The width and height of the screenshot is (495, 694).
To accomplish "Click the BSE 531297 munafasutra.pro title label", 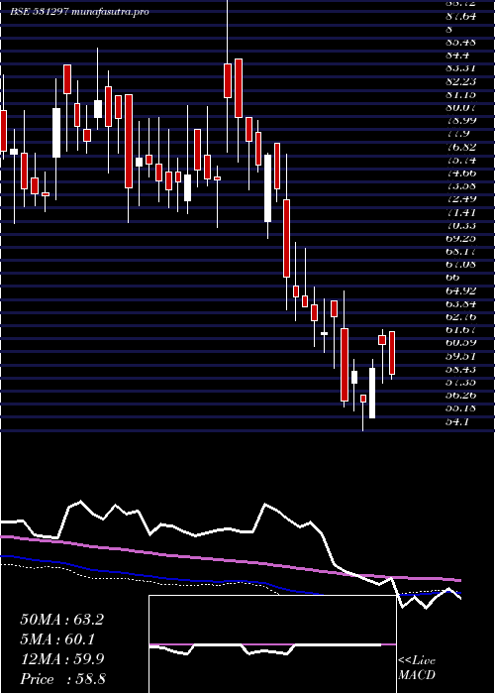I will point(79,12).
